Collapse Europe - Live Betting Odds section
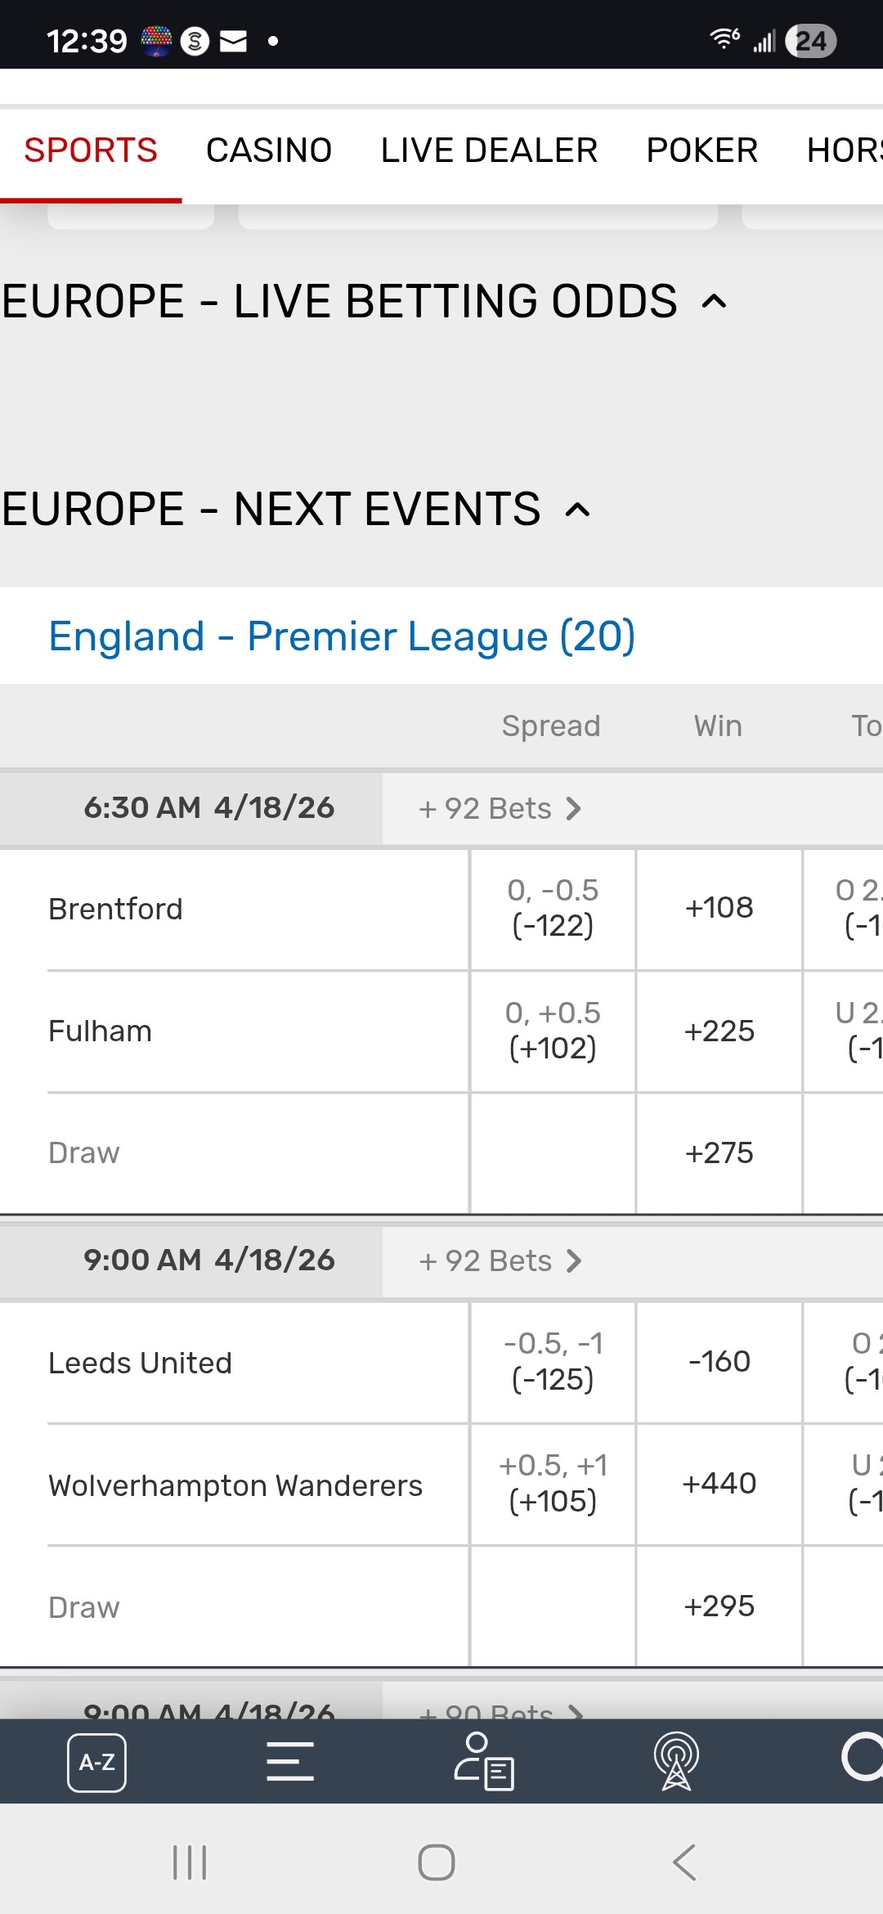 coord(714,302)
